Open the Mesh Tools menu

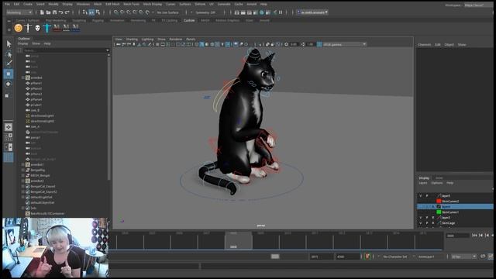pyautogui.click(x=131, y=4)
